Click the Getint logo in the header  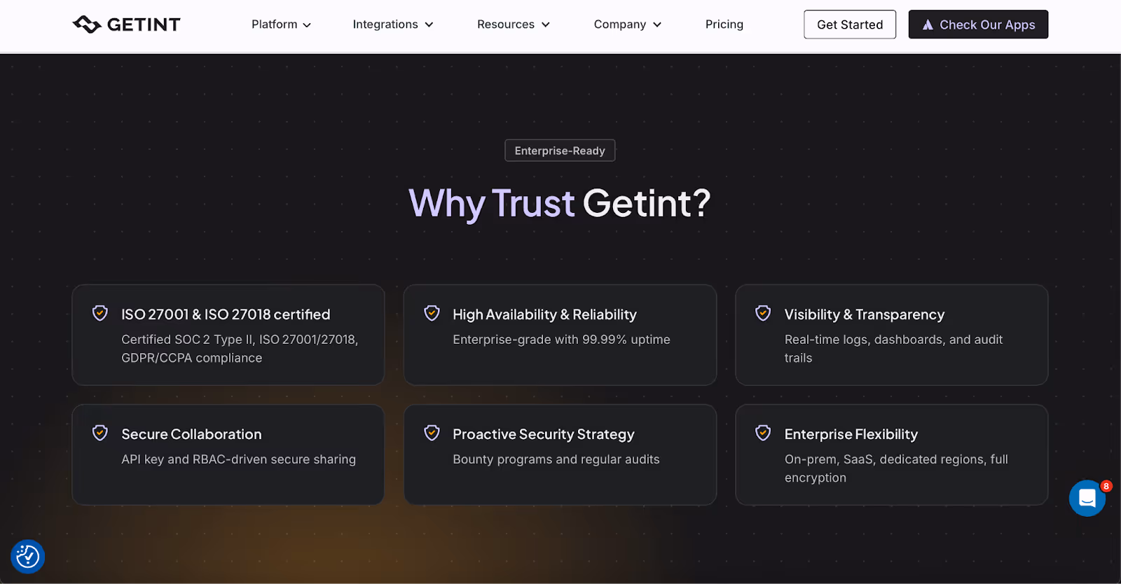(126, 25)
